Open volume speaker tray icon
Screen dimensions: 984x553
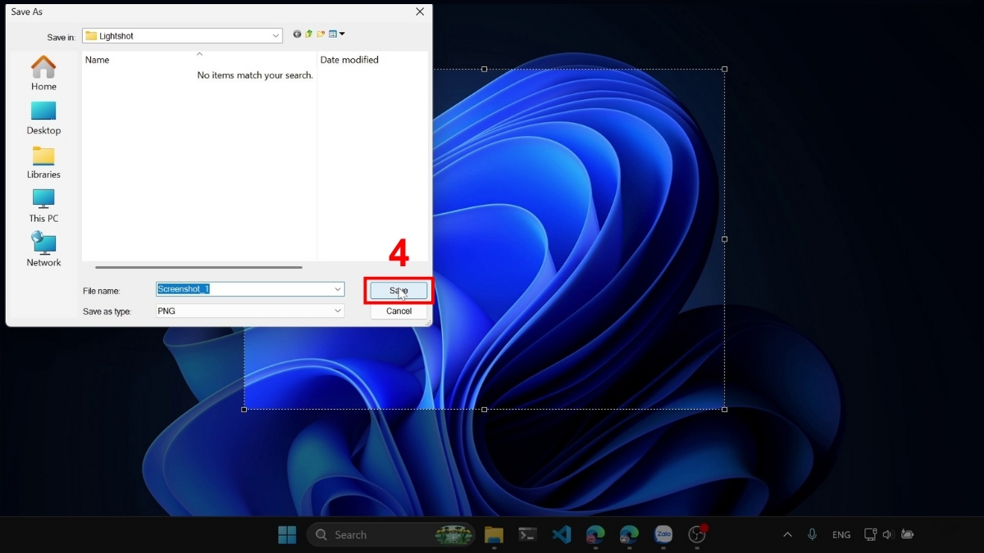pyautogui.click(x=888, y=535)
